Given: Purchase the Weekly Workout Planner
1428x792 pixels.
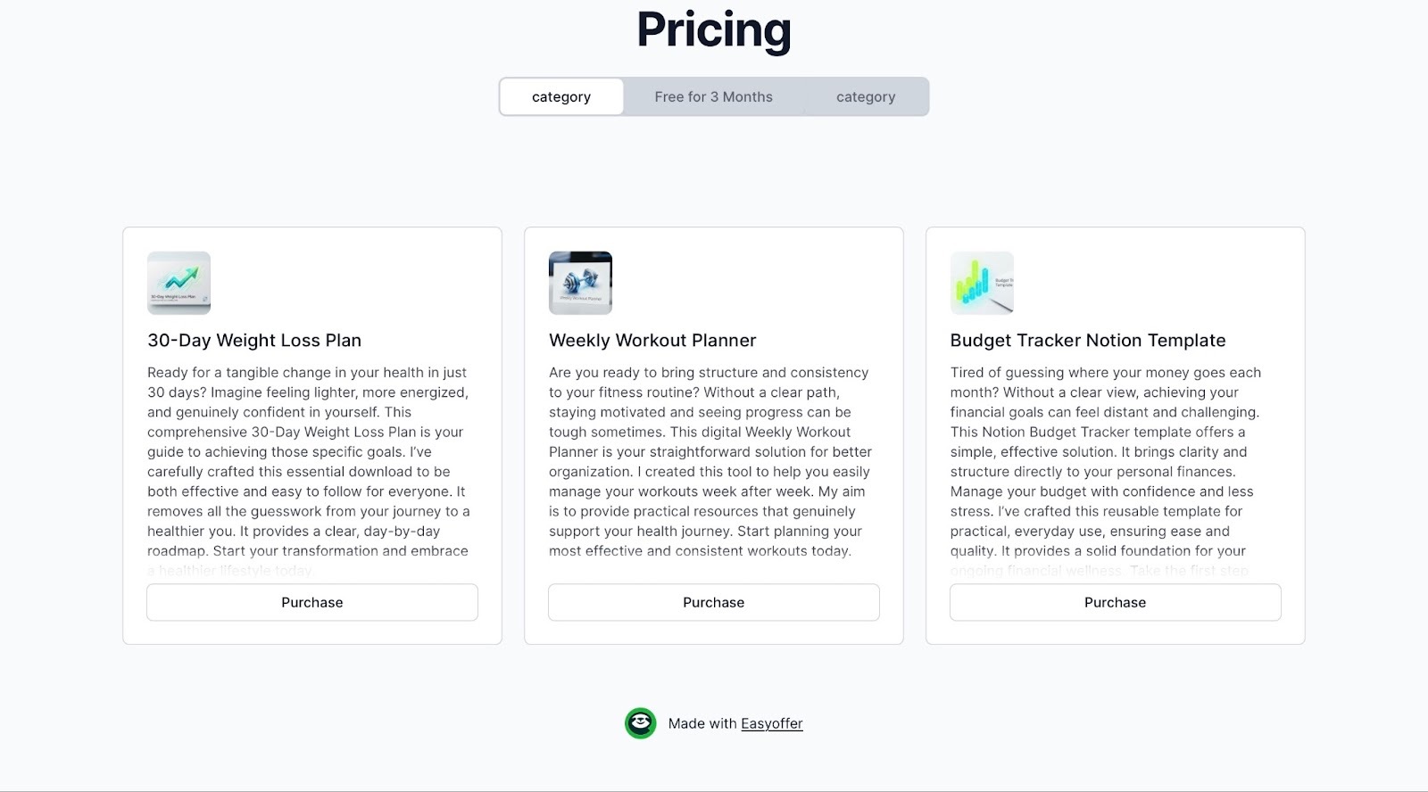Looking at the screenshot, I should (714, 602).
